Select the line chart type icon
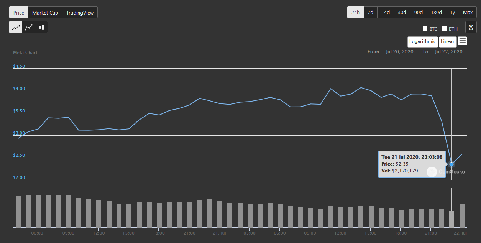Screen dimensions: 481x243 (x=16, y=27)
